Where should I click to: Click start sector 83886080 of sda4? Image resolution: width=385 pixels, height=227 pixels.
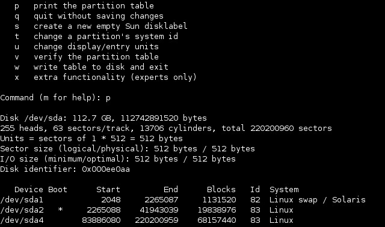(x=101, y=220)
